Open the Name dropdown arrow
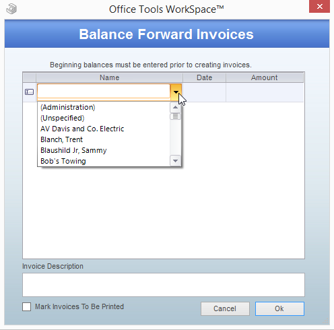Image resolution: width=334 pixels, height=330 pixels. [x=176, y=92]
